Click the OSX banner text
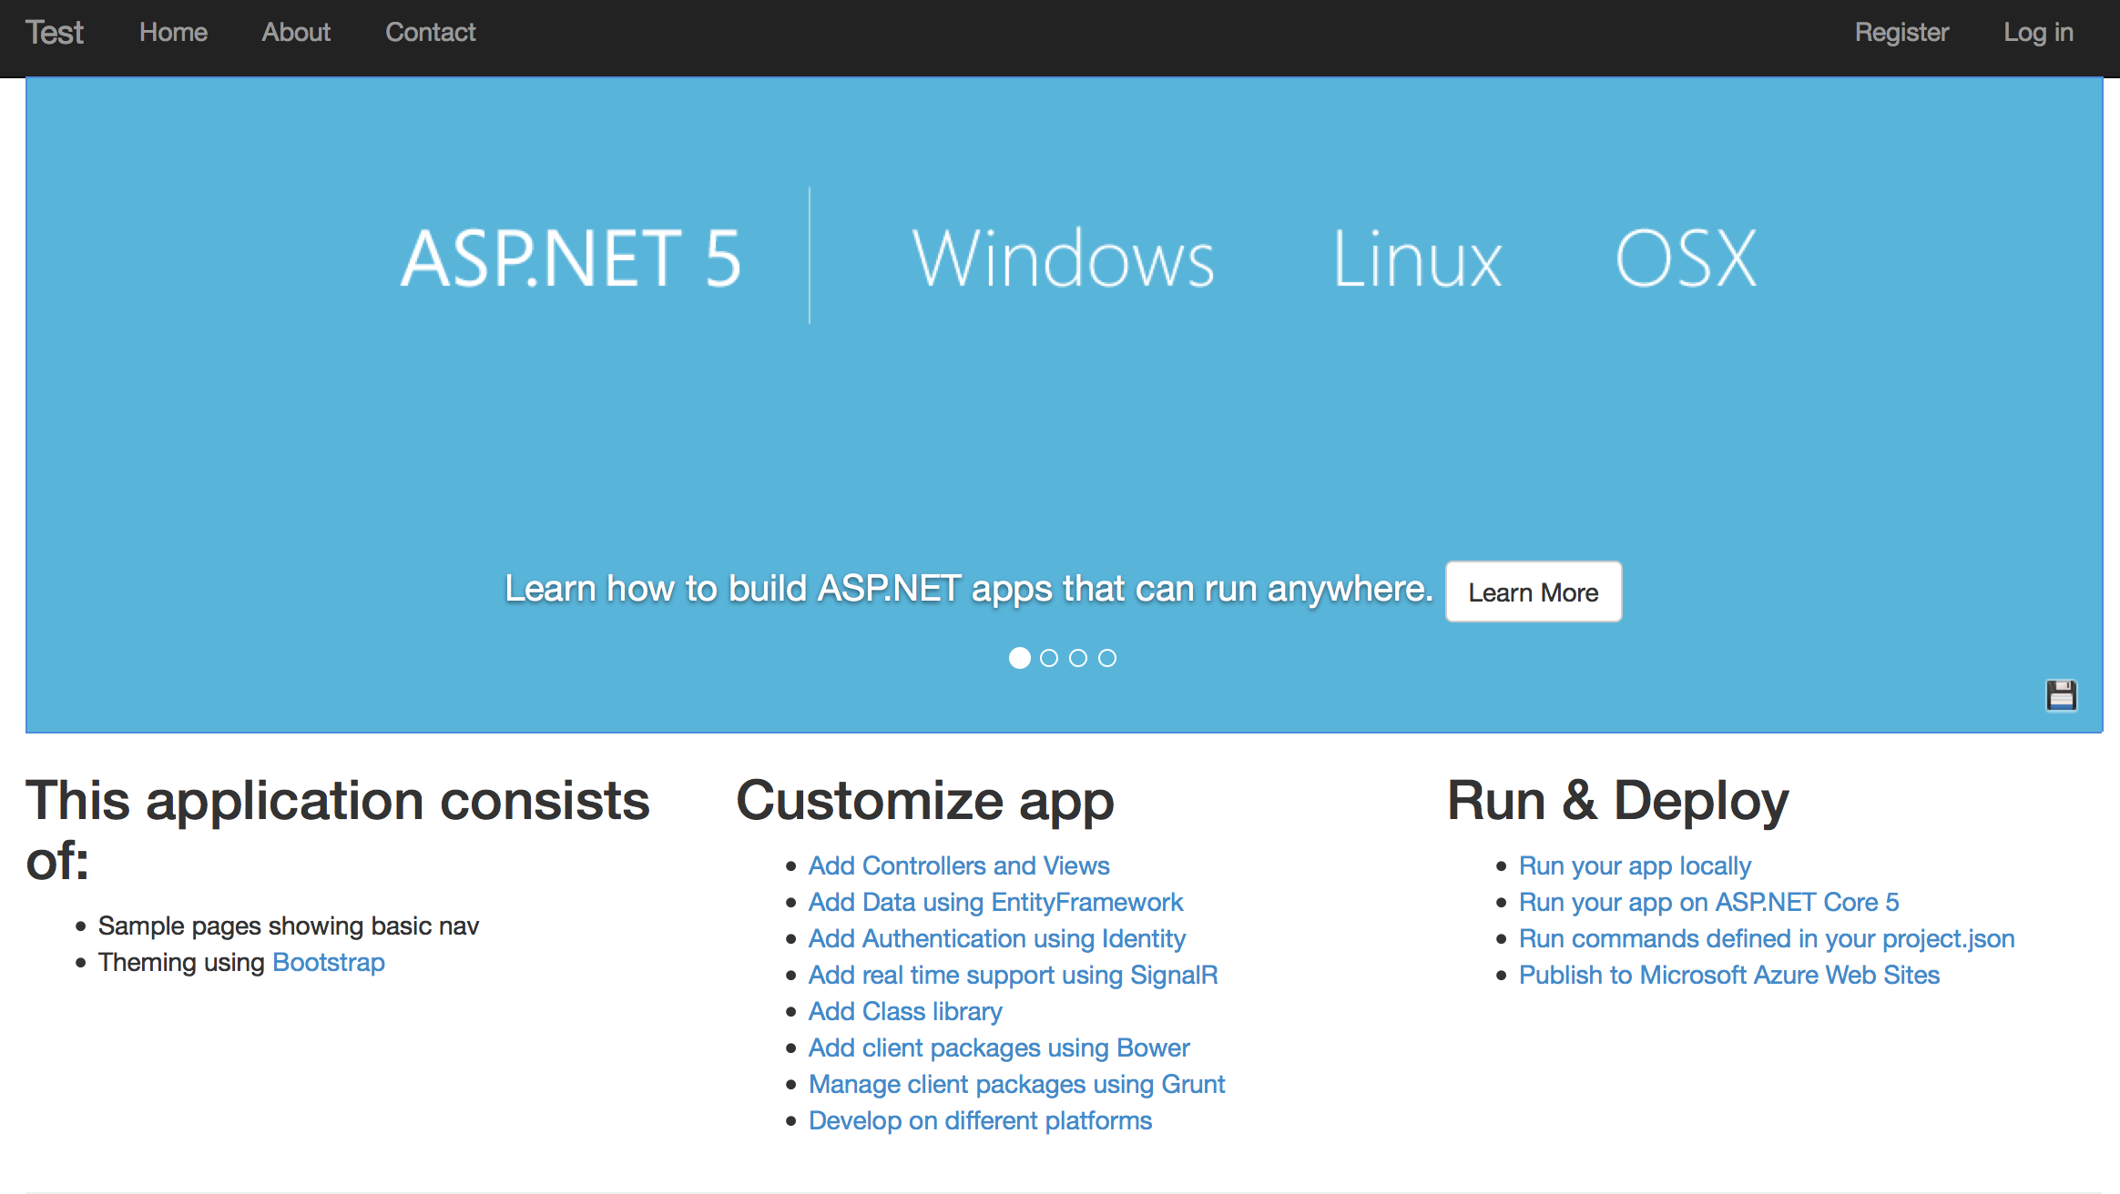This screenshot has height=1194, width=2120. coord(1686,258)
